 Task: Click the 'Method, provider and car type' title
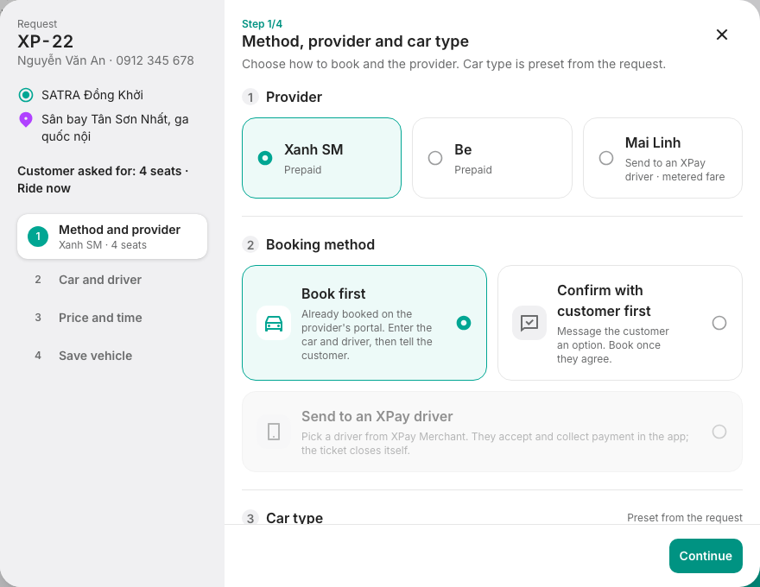(355, 41)
